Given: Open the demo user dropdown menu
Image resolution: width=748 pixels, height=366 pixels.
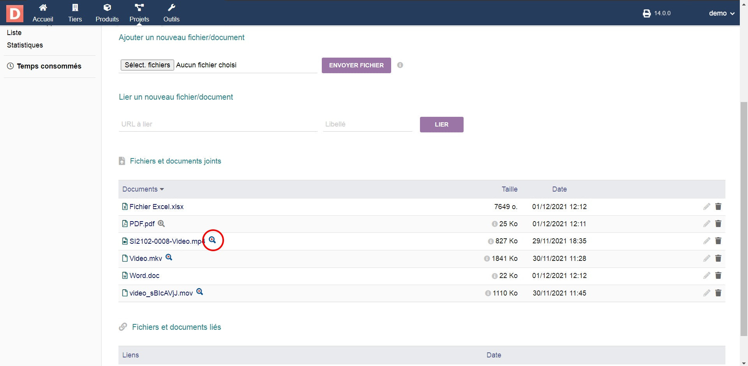Looking at the screenshot, I should 721,13.
